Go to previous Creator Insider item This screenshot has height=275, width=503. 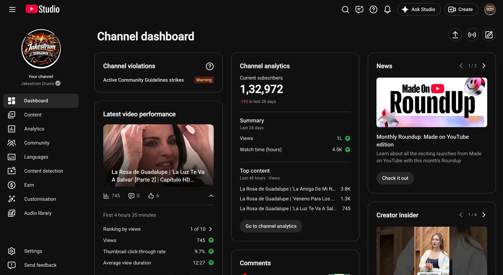461,215
